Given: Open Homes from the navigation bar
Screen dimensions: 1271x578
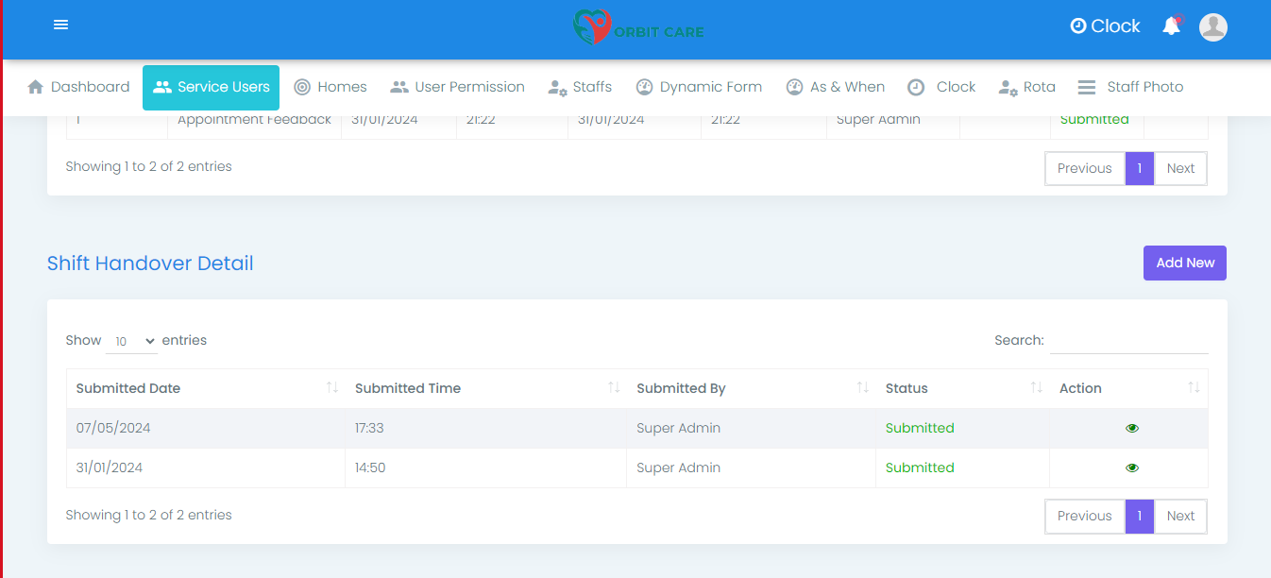Looking at the screenshot, I should point(330,87).
